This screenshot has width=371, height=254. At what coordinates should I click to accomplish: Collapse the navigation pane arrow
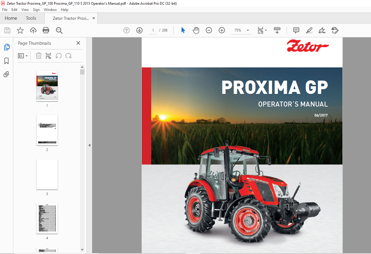tap(89, 145)
